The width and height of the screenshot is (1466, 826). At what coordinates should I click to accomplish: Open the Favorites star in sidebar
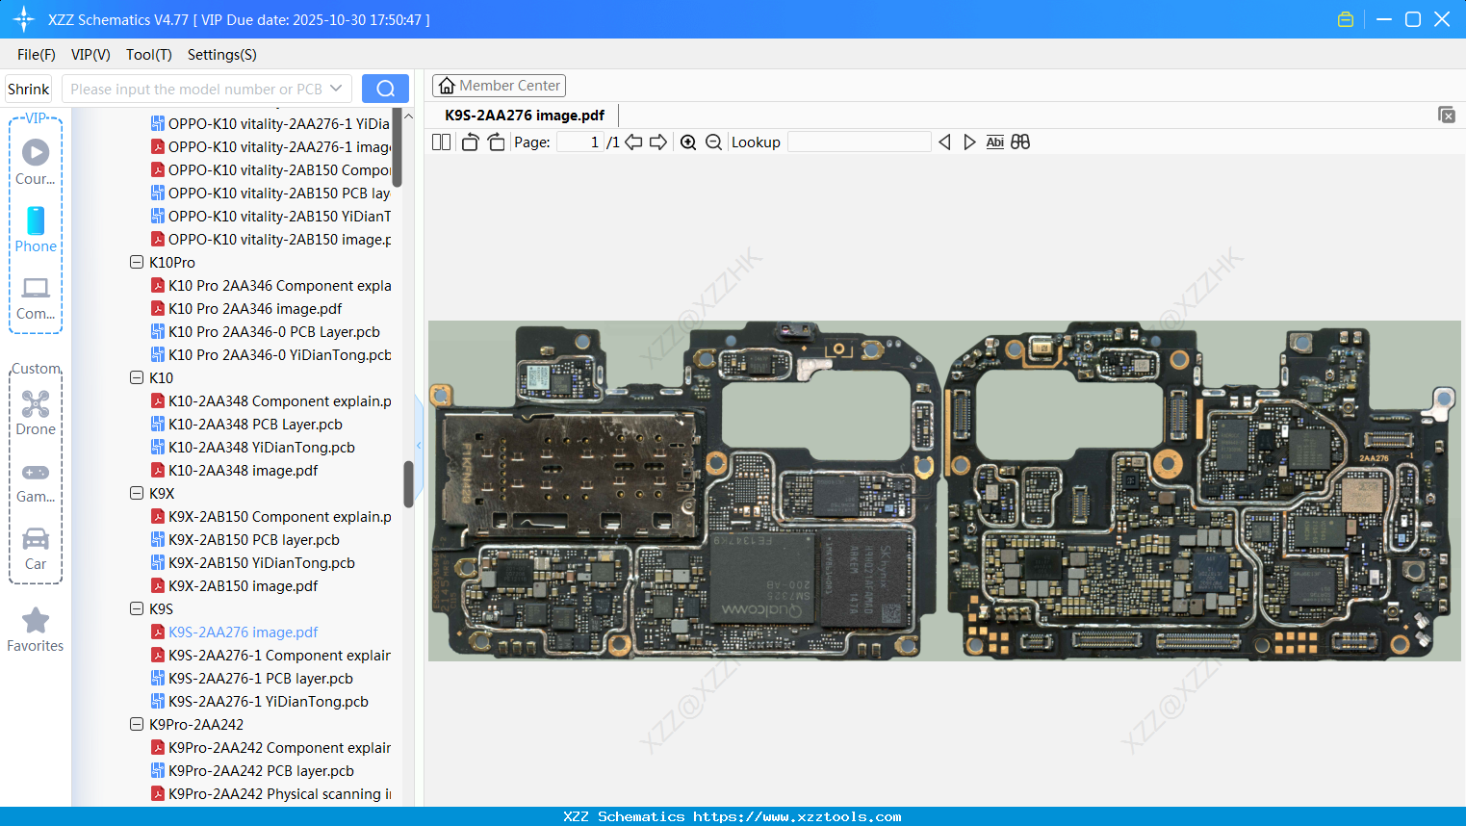click(36, 630)
